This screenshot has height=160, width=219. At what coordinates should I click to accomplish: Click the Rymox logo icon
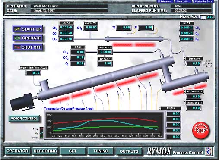pos(209,151)
